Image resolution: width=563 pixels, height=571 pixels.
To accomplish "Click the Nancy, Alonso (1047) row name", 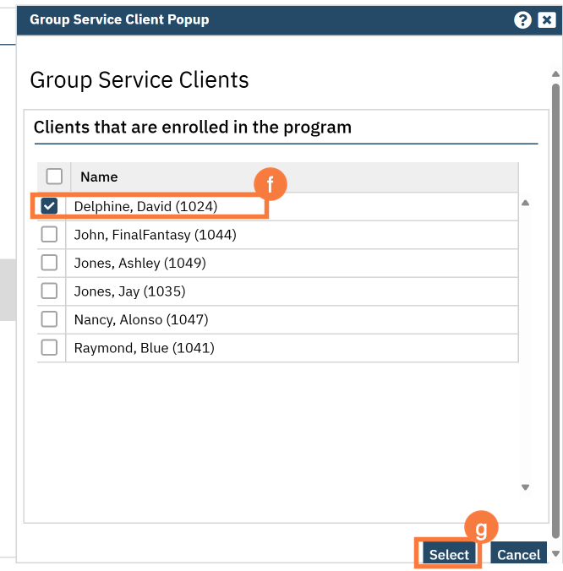I will pos(140,319).
